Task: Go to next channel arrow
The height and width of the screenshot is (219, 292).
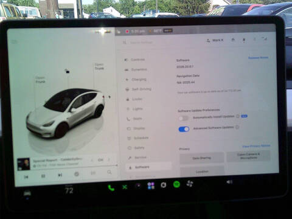Action: click(x=109, y=159)
